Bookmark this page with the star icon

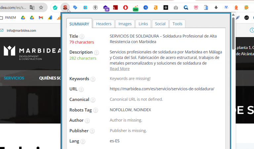coord(41,8)
